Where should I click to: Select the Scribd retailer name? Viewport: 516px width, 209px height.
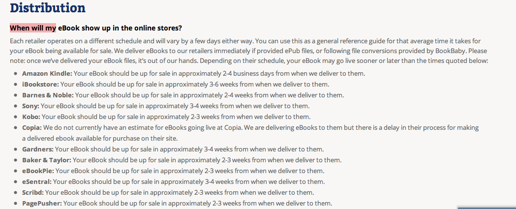pyautogui.click(x=33, y=192)
